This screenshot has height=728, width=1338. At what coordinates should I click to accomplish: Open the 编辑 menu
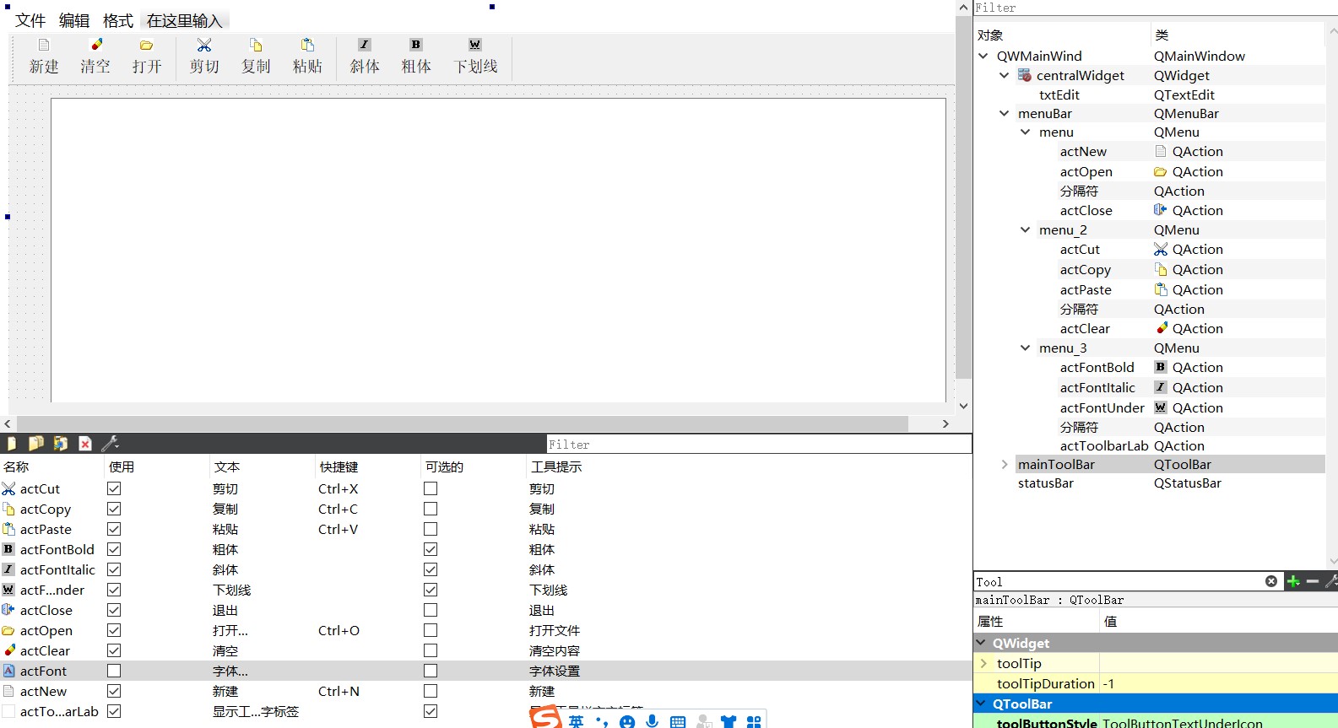coord(74,21)
